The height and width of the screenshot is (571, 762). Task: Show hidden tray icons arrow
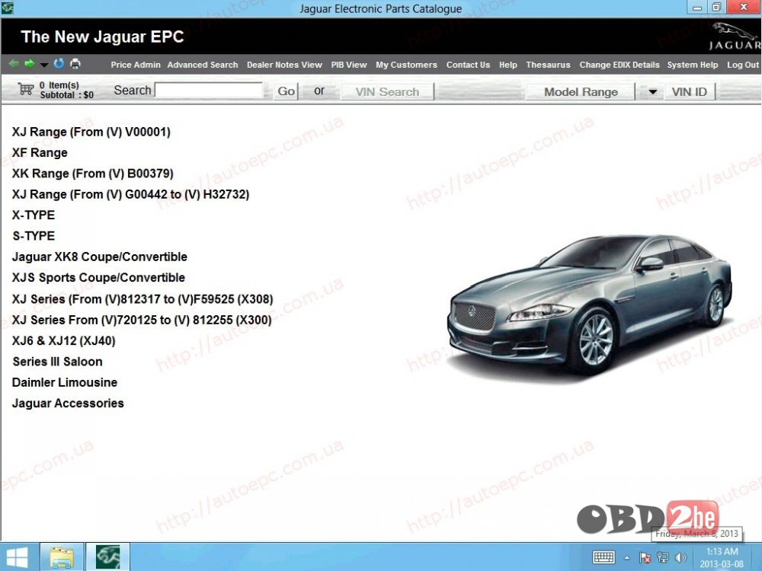pyautogui.click(x=627, y=558)
